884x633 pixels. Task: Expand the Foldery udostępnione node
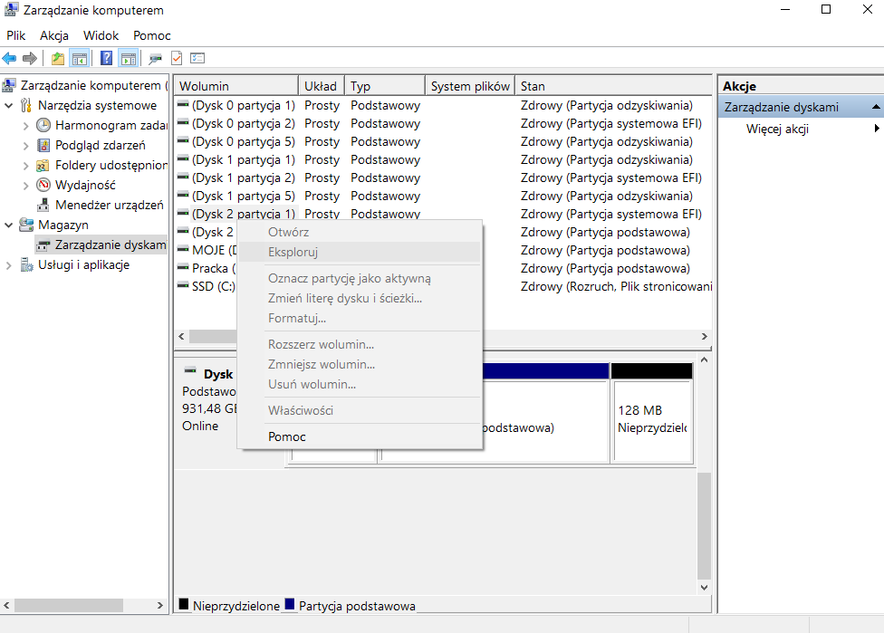click(x=25, y=166)
